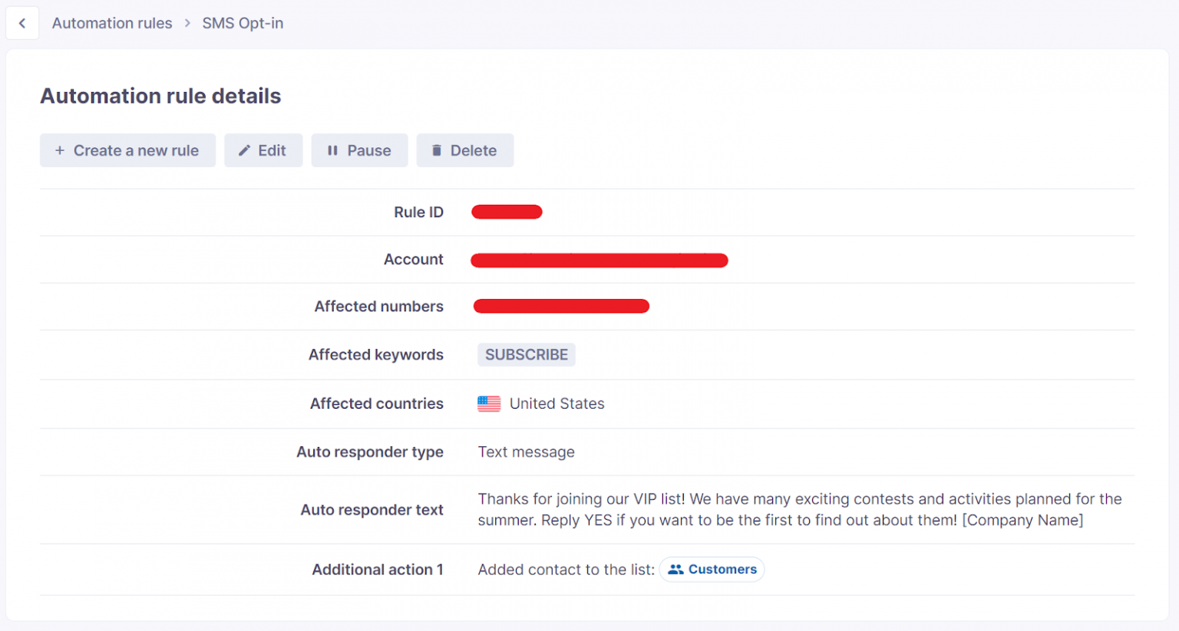Edit the automation rule details

click(263, 150)
